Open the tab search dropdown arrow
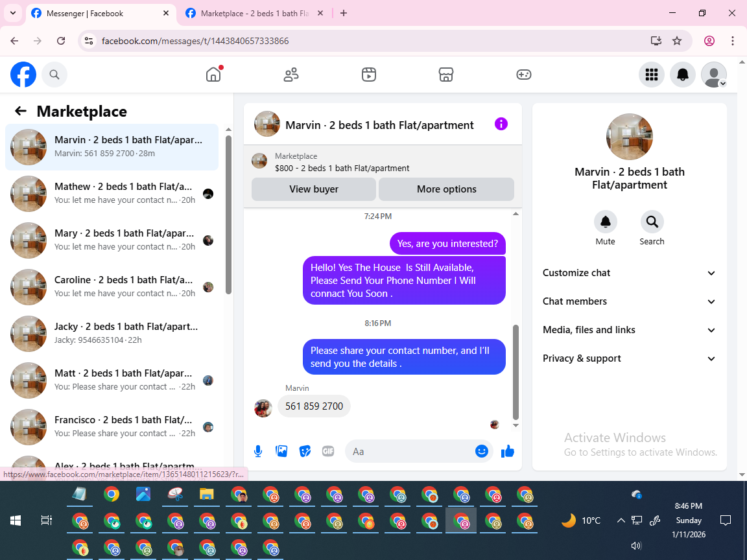747x560 pixels. [13, 14]
